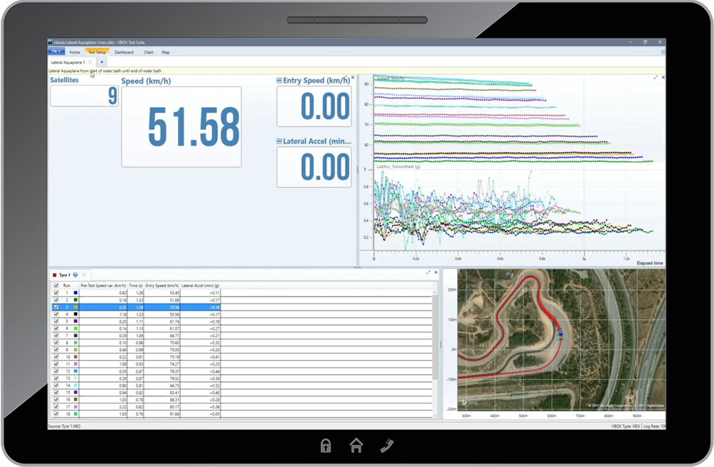Toggle the select-all runs header checkbox

56,285
